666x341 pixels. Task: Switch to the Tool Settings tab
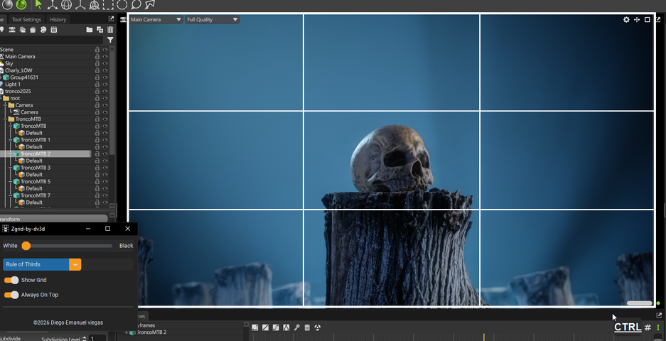26,20
